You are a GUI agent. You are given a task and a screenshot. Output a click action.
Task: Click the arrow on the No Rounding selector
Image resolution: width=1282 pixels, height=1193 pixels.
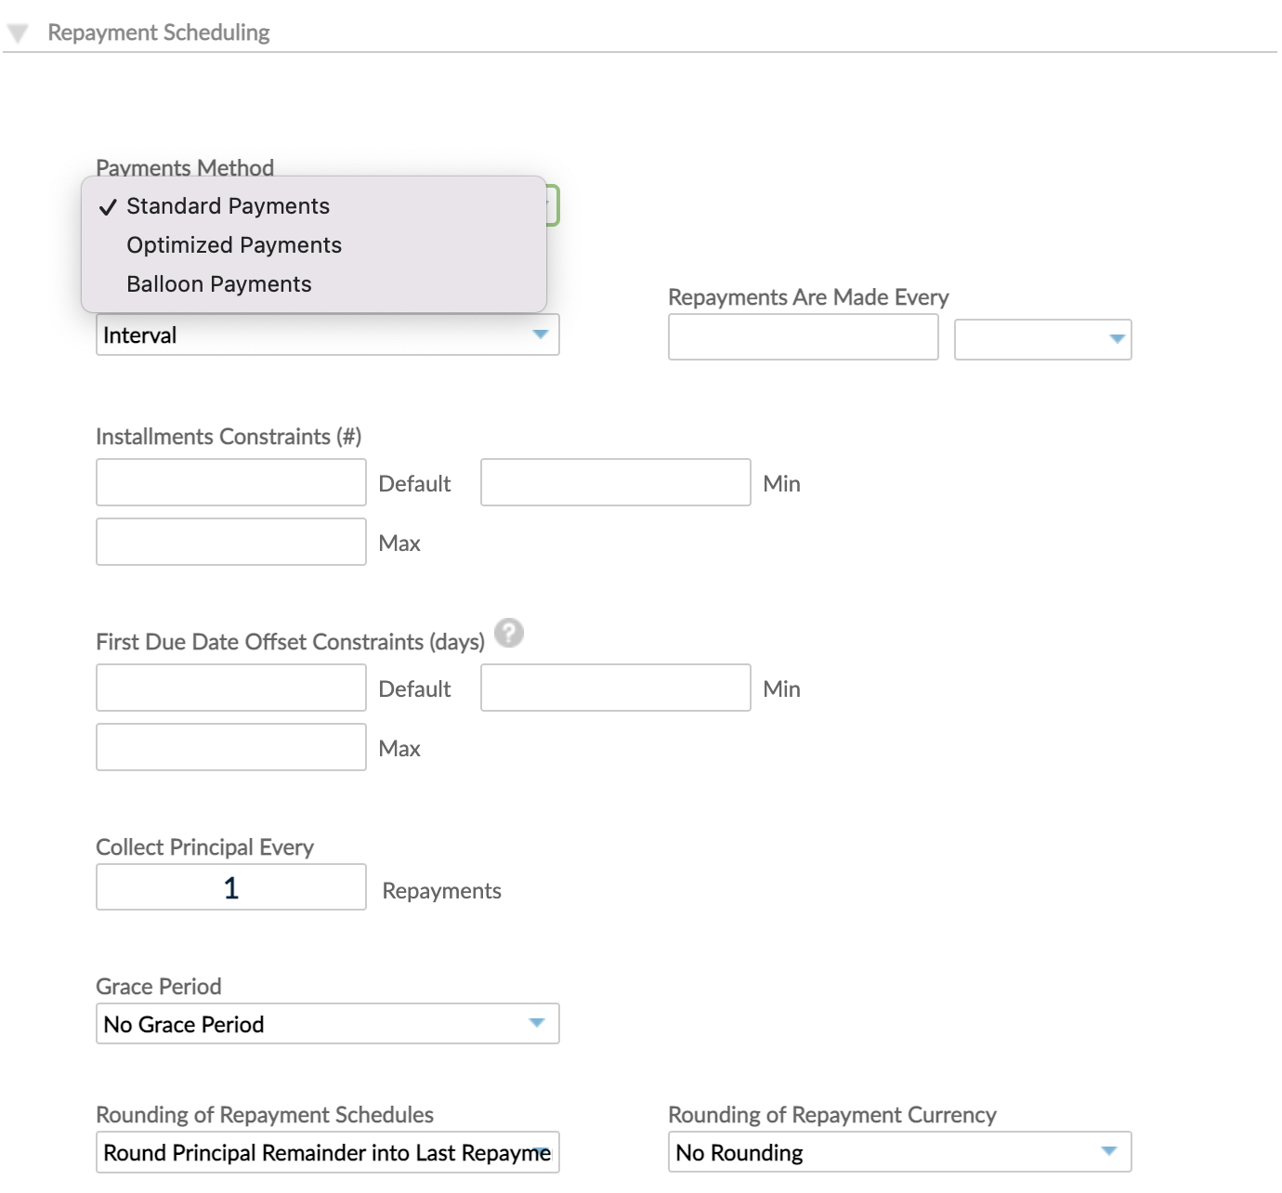tap(1109, 1151)
